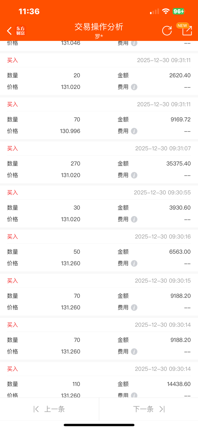The image size is (198, 430).
Task: Tap the amount 14438.60
Action: coord(179,384)
